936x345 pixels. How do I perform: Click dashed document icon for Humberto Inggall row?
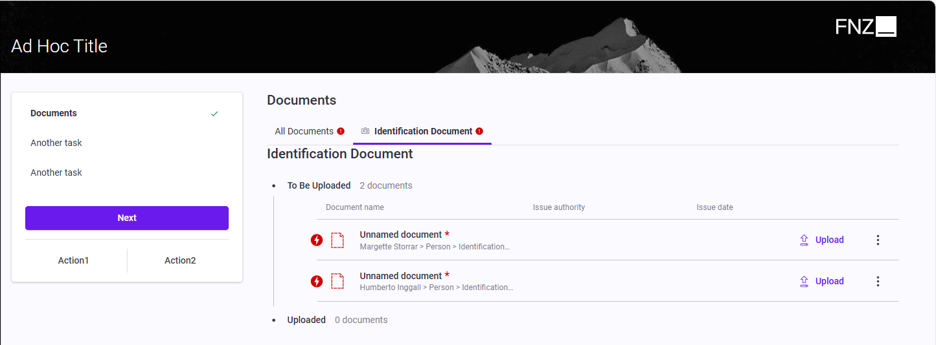coord(337,281)
